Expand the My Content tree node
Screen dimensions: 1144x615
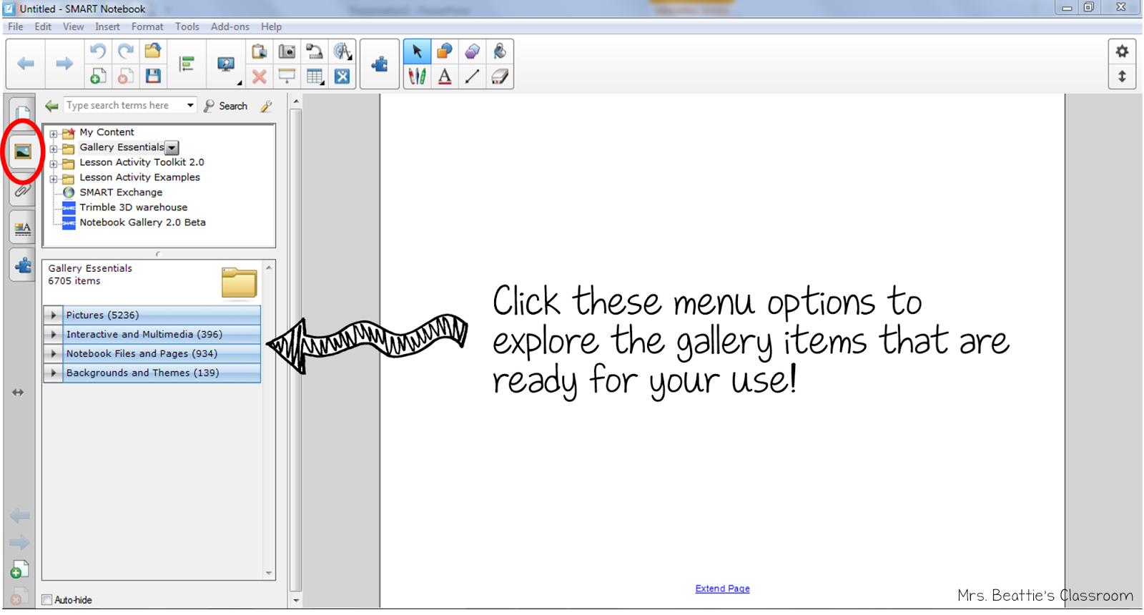coord(54,133)
